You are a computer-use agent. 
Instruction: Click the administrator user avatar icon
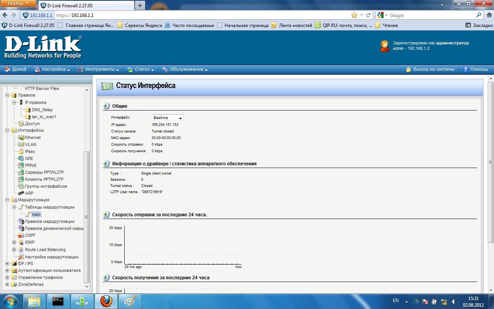pyautogui.click(x=384, y=46)
